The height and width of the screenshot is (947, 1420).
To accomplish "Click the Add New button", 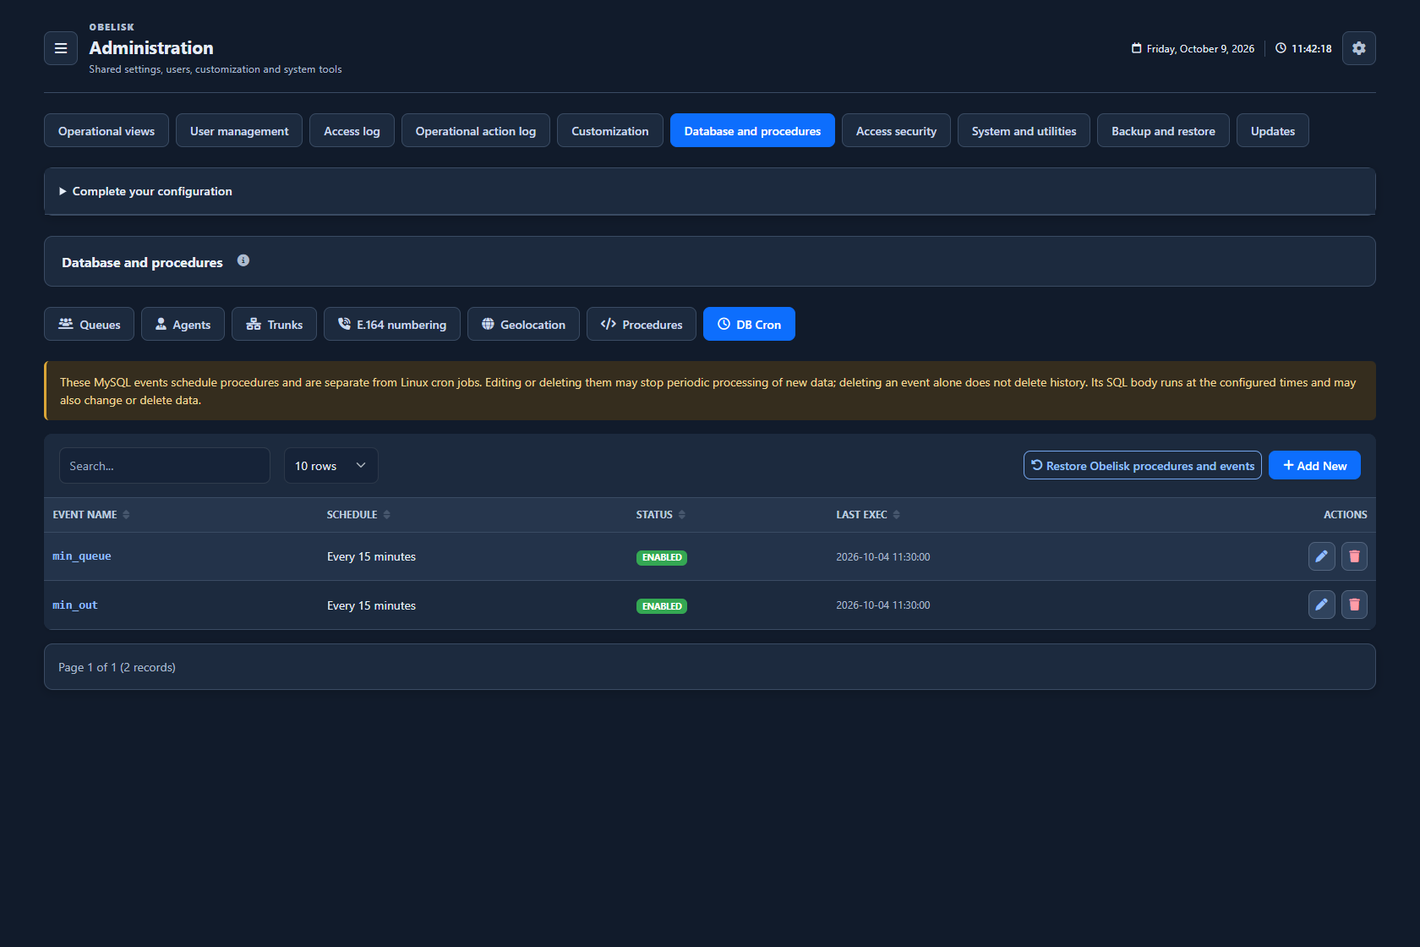I will tap(1314, 465).
